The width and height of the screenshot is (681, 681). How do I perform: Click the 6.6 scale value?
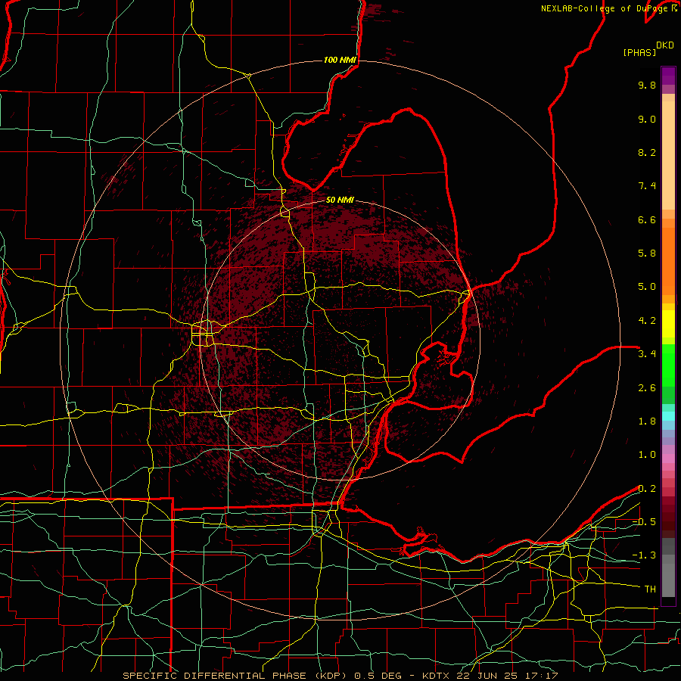click(x=647, y=219)
